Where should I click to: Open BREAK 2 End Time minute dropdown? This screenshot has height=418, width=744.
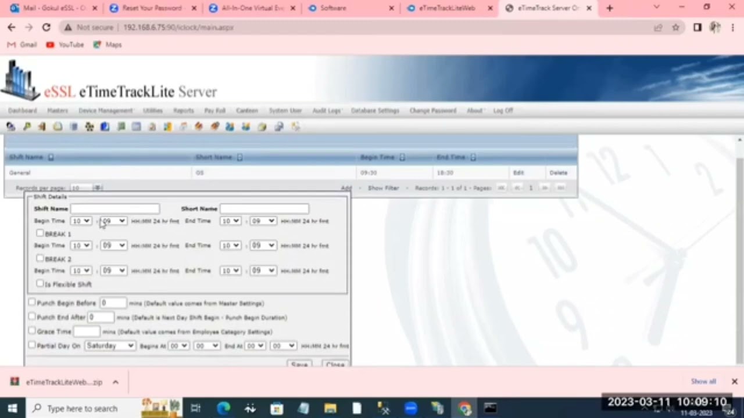coord(263,271)
